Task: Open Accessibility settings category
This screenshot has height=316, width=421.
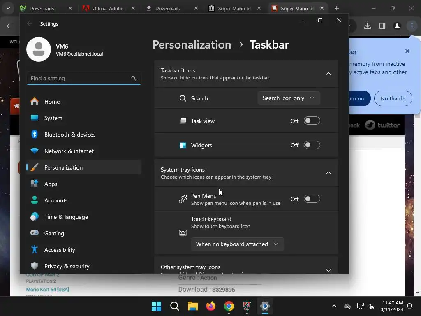Action: pyautogui.click(x=83, y=250)
